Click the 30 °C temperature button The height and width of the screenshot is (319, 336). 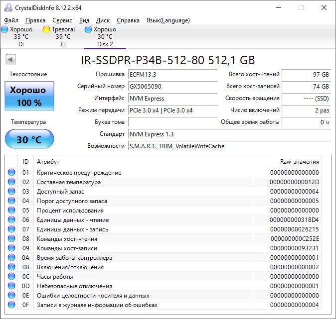(x=29, y=139)
